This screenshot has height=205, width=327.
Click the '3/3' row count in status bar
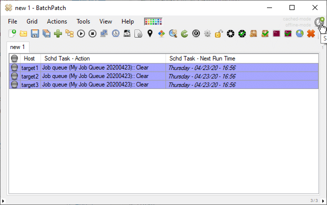(x=314, y=200)
